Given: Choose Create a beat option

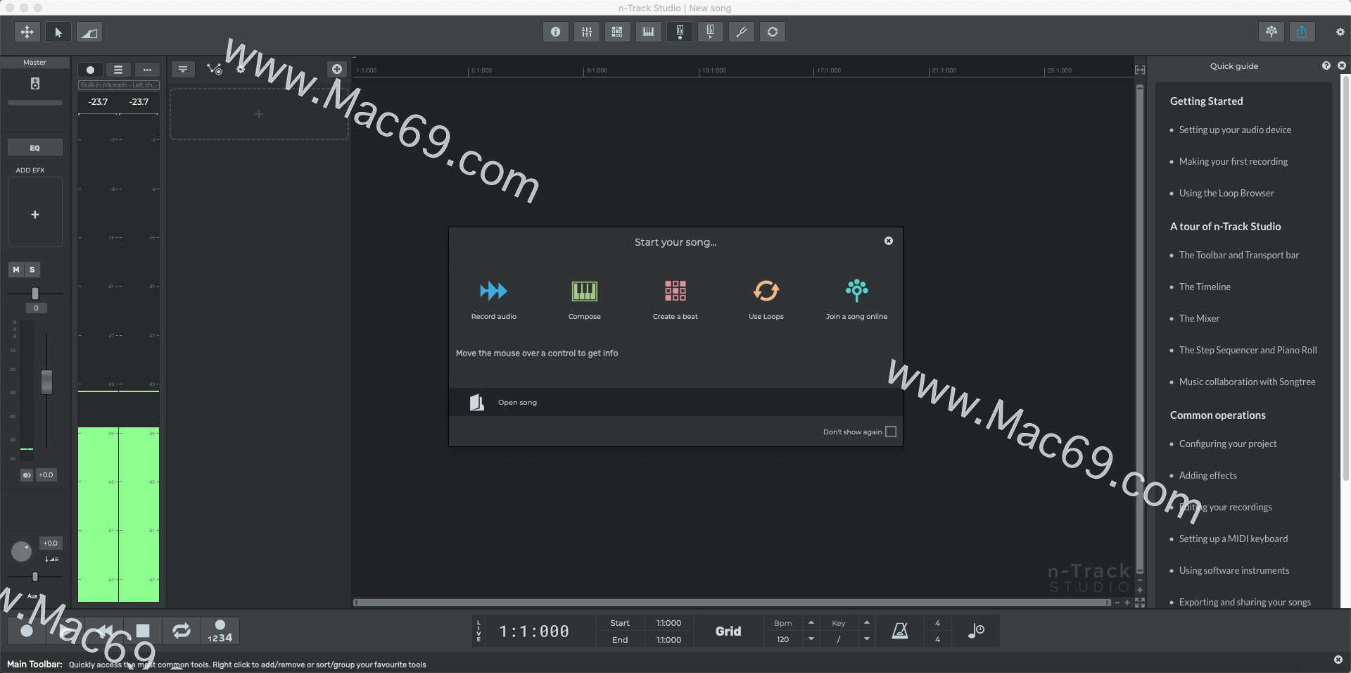Looking at the screenshot, I should tap(675, 299).
